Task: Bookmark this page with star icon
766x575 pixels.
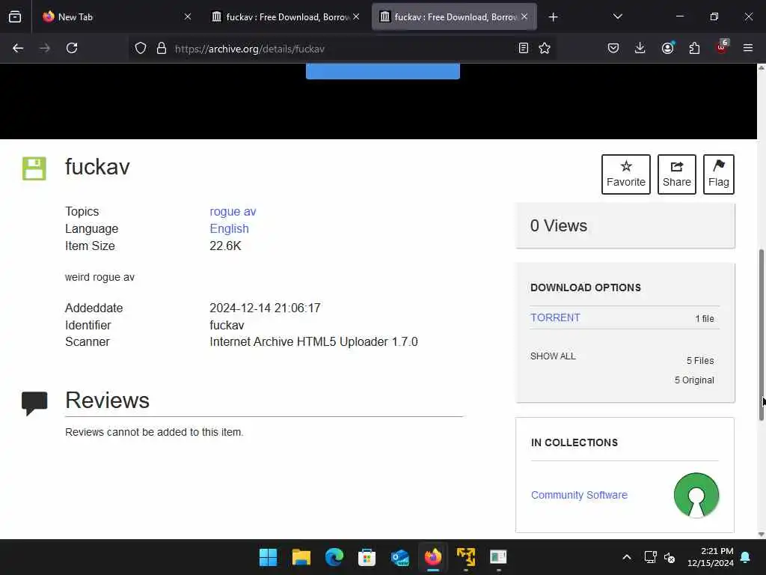Action: pyautogui.click(x=545, y=48)
